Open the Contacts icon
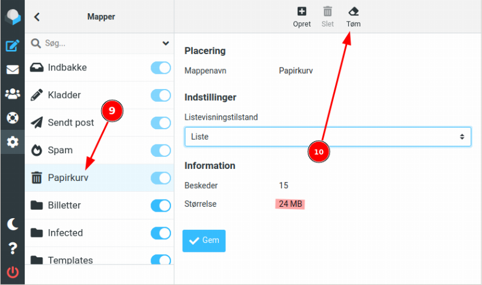This screenshot has width=482, height=285. [12, 93]
